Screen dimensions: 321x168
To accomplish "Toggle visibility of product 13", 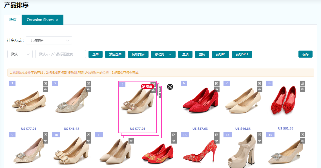I will click(217, 141).
